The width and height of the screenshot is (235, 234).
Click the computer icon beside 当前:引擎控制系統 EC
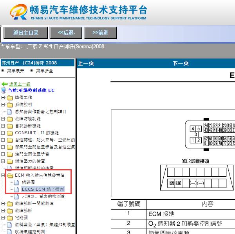click(x=4, y=90)
